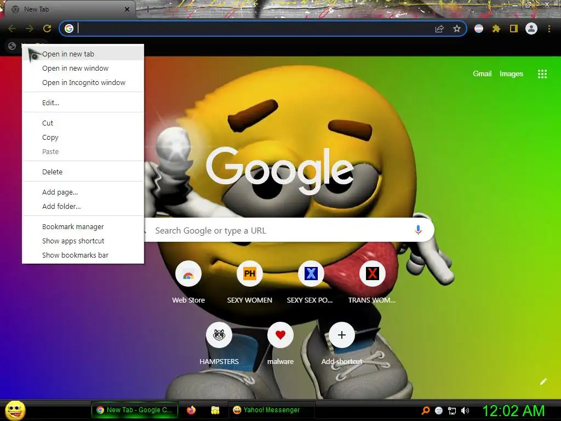Image resolution: width=561 pixels, height=421 pixels.
Task: Choose Add folder... option
Action: coord(83,206)
